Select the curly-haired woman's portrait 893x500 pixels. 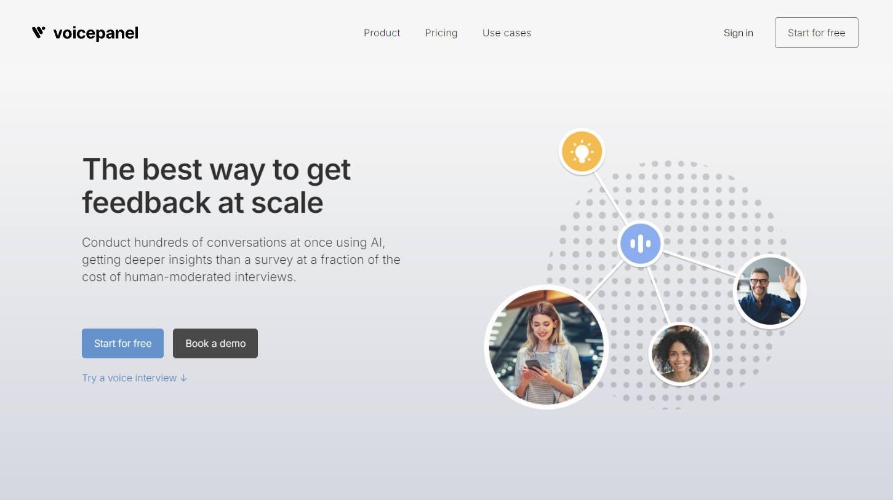pos(680,354)
